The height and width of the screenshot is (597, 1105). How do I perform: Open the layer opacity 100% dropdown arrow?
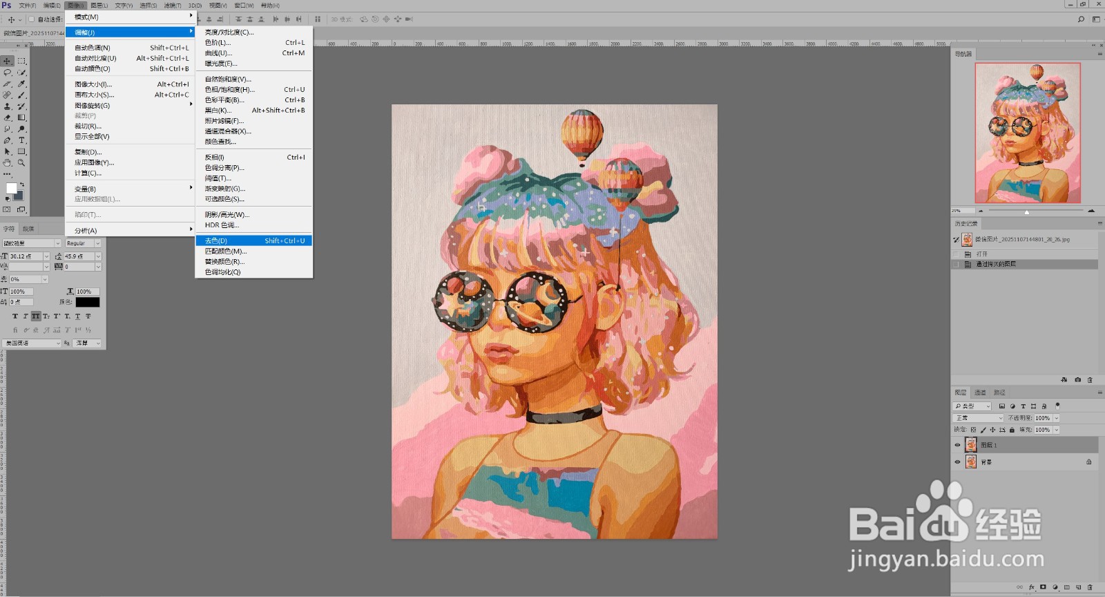coord(1057,418)
